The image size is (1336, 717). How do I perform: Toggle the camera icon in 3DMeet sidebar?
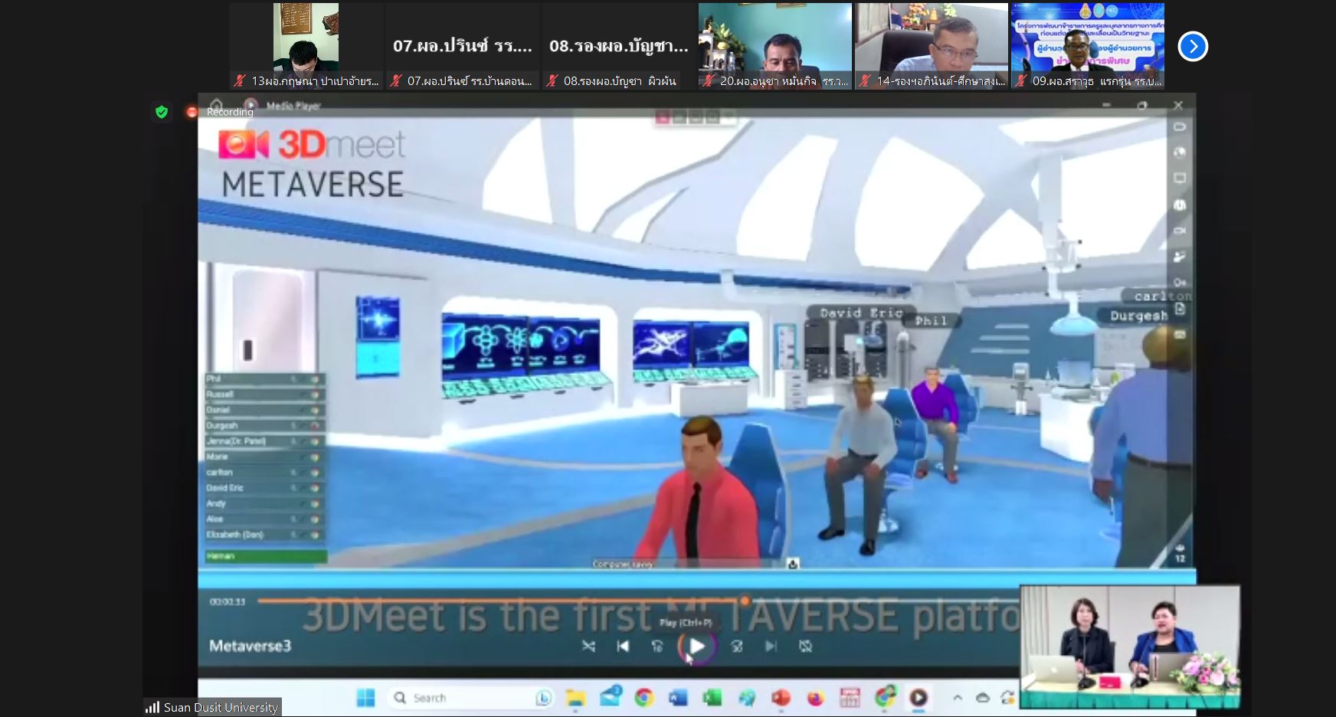pos(1180,231)
